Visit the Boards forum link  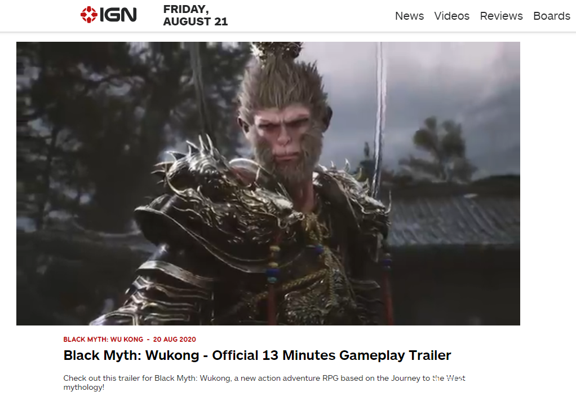[551, 16]
